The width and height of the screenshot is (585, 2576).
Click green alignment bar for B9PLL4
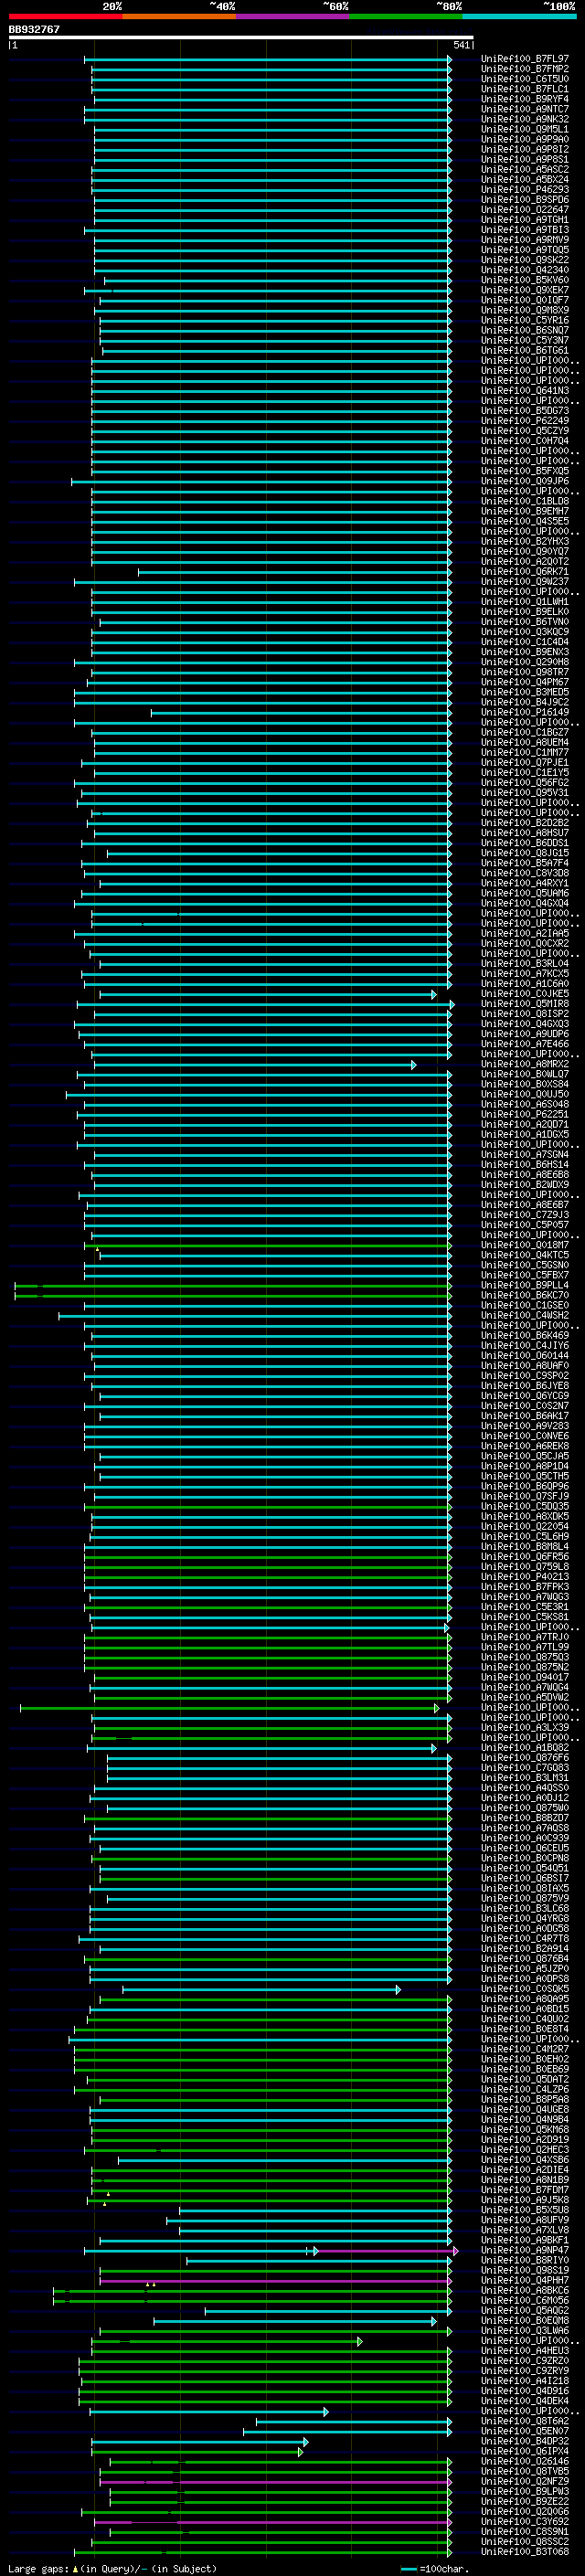(232, 1286)
